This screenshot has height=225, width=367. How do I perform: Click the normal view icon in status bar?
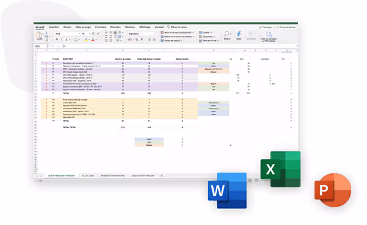click(250, 180)
